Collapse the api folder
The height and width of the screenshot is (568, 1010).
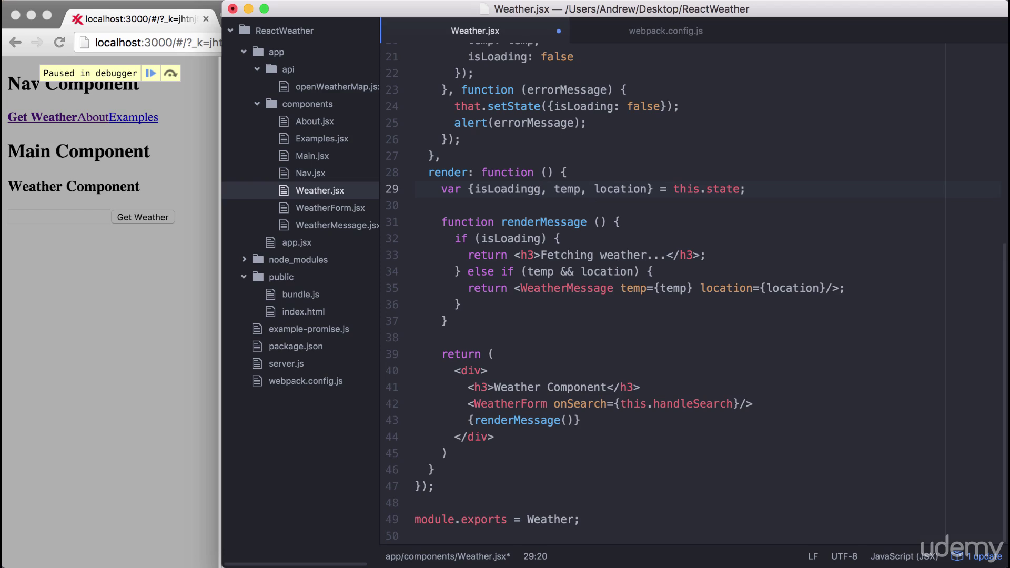click(x=257, y=69)
